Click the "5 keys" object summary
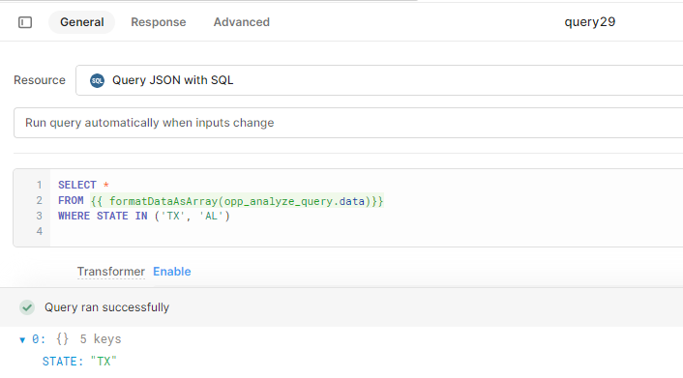This screenshot has width=683, height=378. (x=101, y=339)
